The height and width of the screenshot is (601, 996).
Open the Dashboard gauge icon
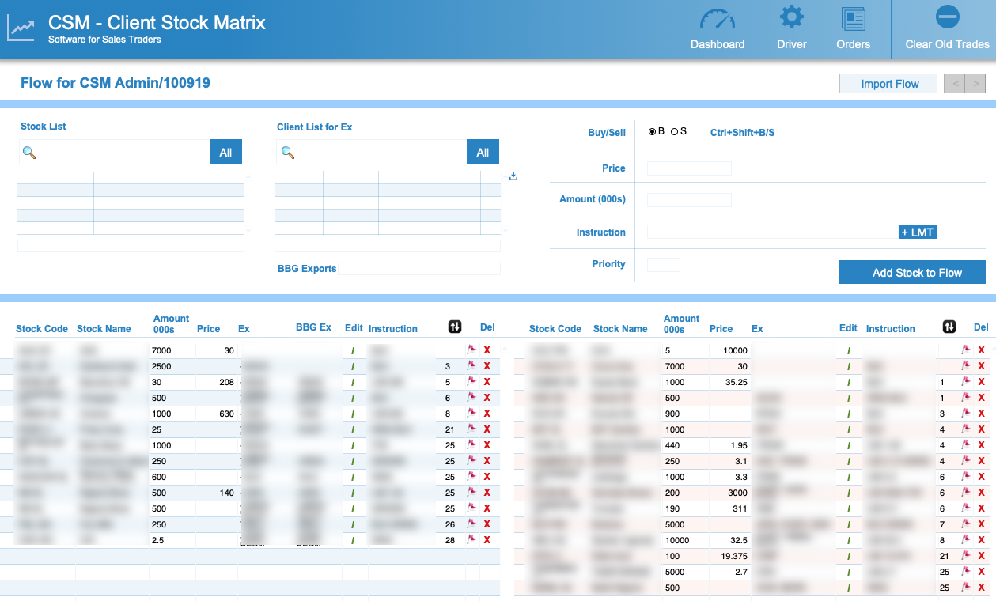tap(718, 20)
